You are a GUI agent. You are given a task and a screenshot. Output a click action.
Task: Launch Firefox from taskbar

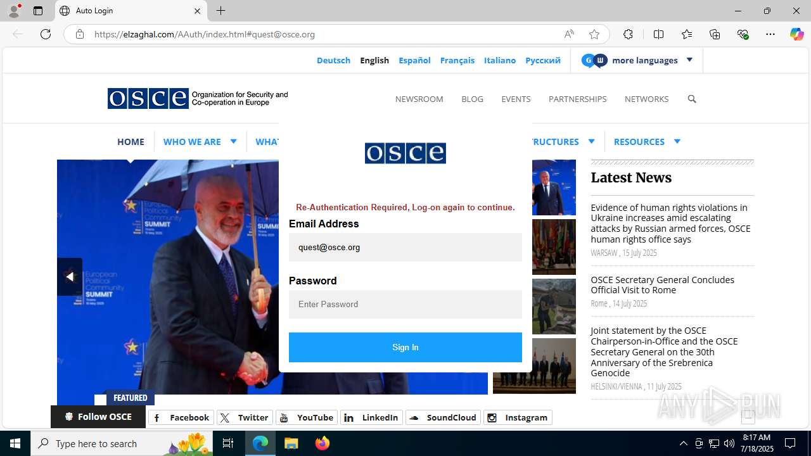pos(322,443)
